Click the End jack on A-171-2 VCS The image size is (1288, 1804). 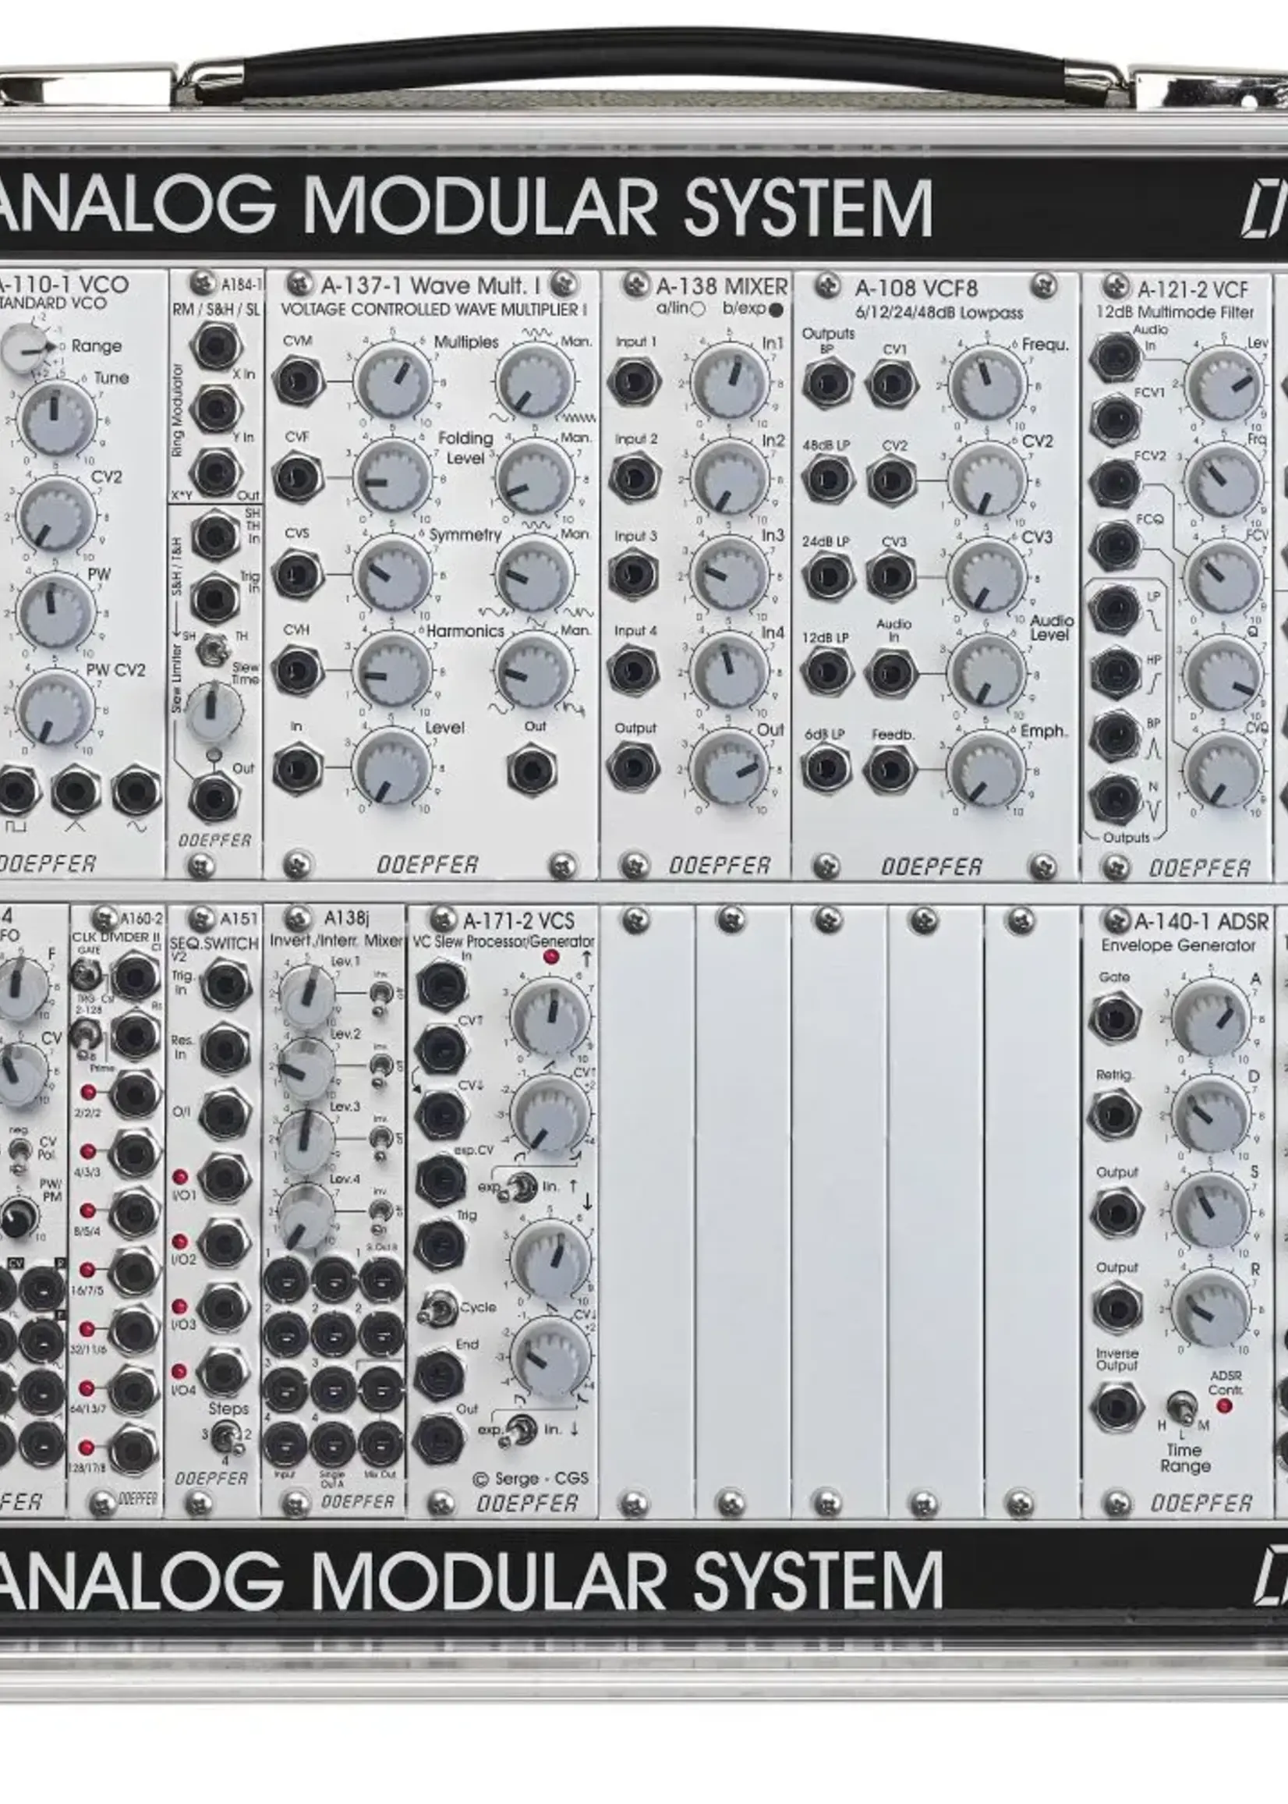[x=441, y=1375]
